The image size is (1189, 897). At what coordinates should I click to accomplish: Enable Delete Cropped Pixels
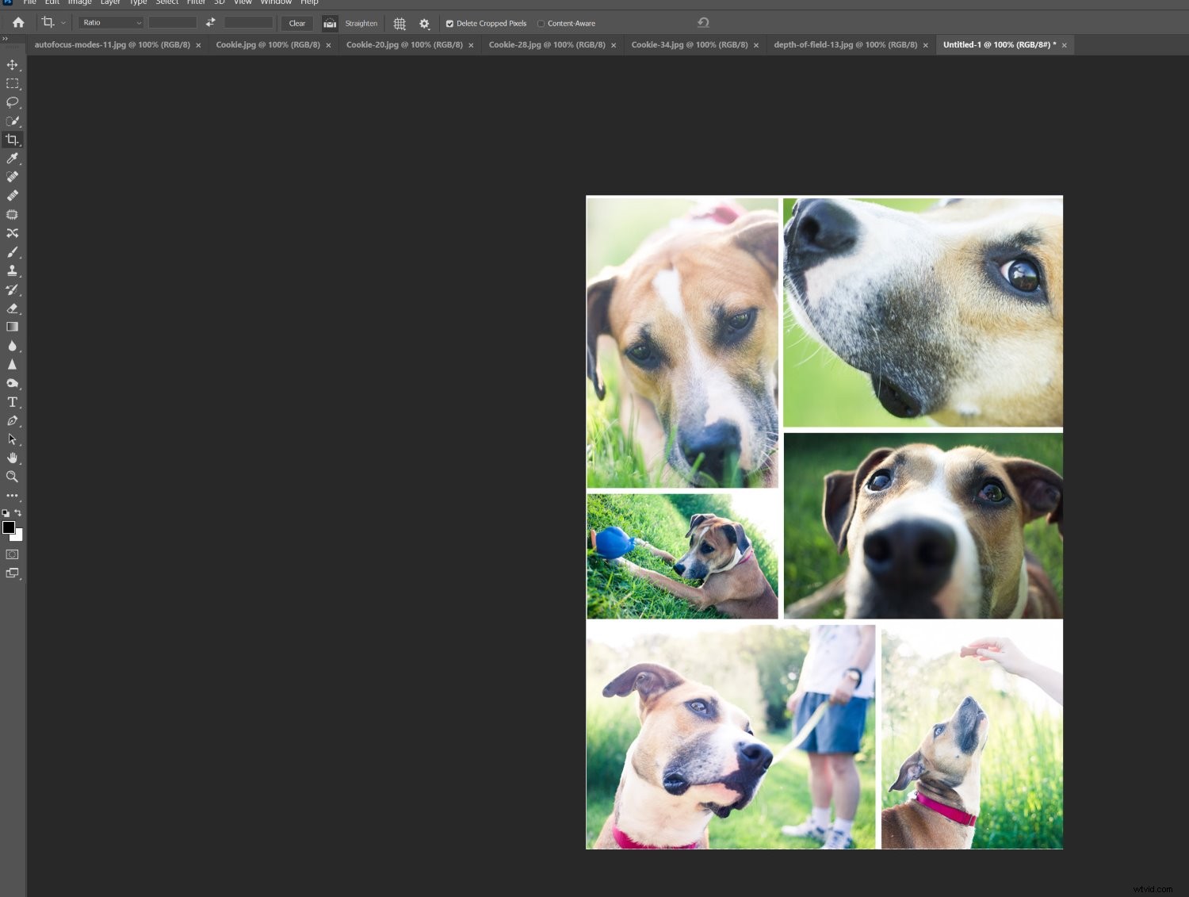tap(449, 23)
